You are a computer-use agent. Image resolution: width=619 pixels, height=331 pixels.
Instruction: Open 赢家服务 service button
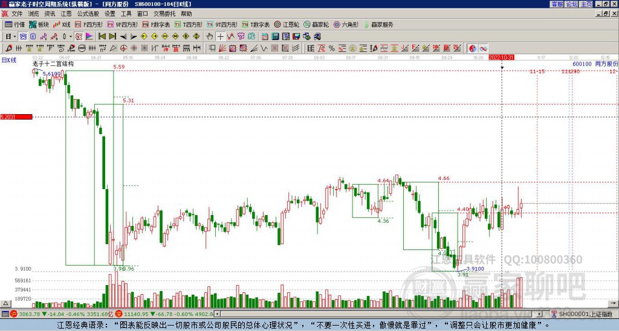point(378,24)
